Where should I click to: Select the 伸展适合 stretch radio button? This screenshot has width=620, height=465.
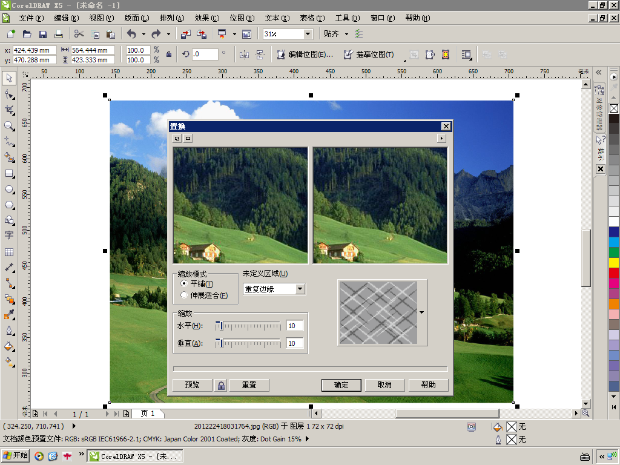[184, 295]
